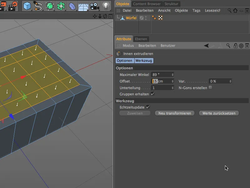Click Unterteilung stepper arrows
Image resolution: width=250 pixels, height=188 pixels.
[x=172, y=88]
